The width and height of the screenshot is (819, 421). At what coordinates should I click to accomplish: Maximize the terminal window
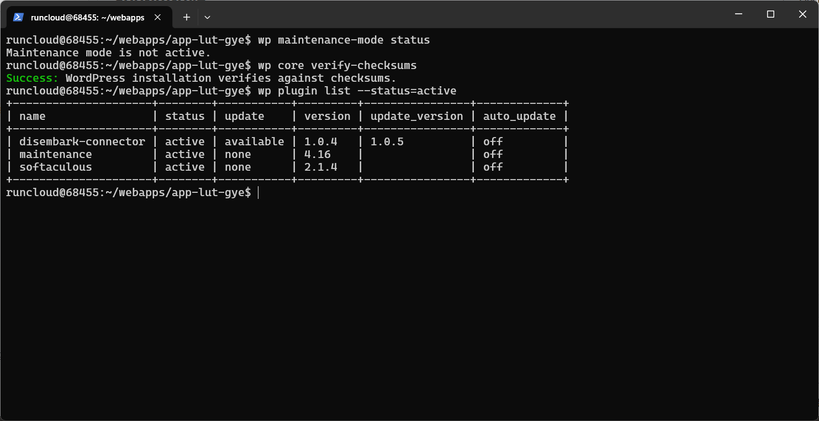point(770,14)
